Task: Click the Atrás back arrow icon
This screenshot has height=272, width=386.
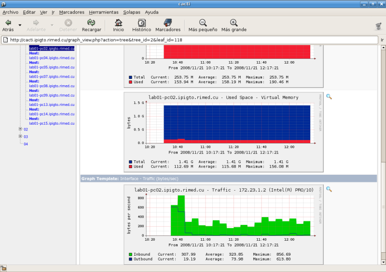Action: (x=8, y=23)
